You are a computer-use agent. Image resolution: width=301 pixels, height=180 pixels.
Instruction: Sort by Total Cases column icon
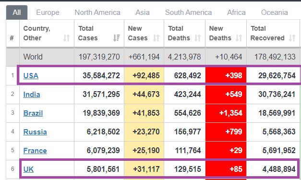point(116,38)
